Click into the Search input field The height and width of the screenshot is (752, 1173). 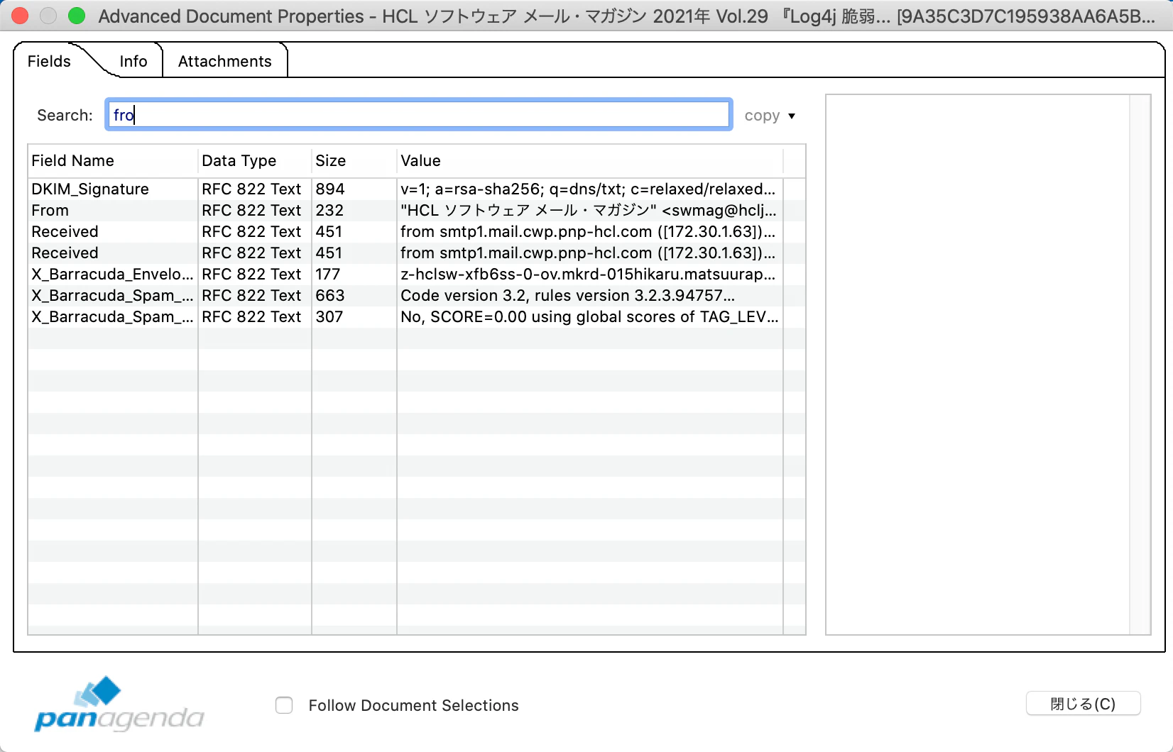point(419,115)
